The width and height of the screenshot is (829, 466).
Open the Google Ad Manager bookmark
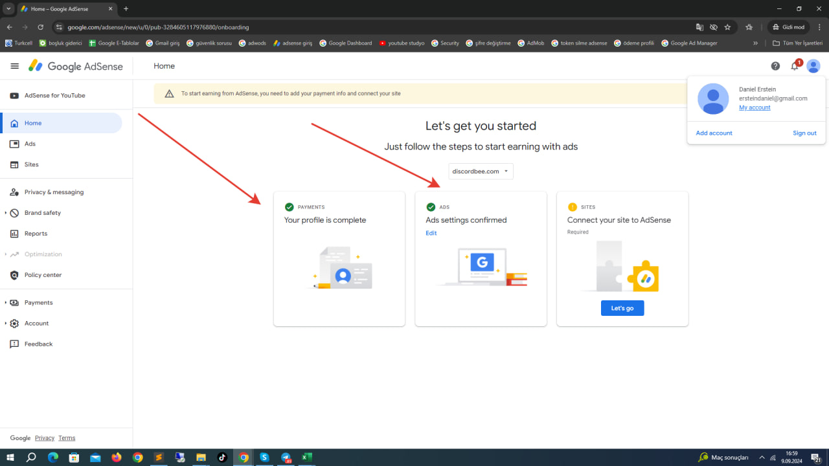pyautogui.click(x=689, y=43)
